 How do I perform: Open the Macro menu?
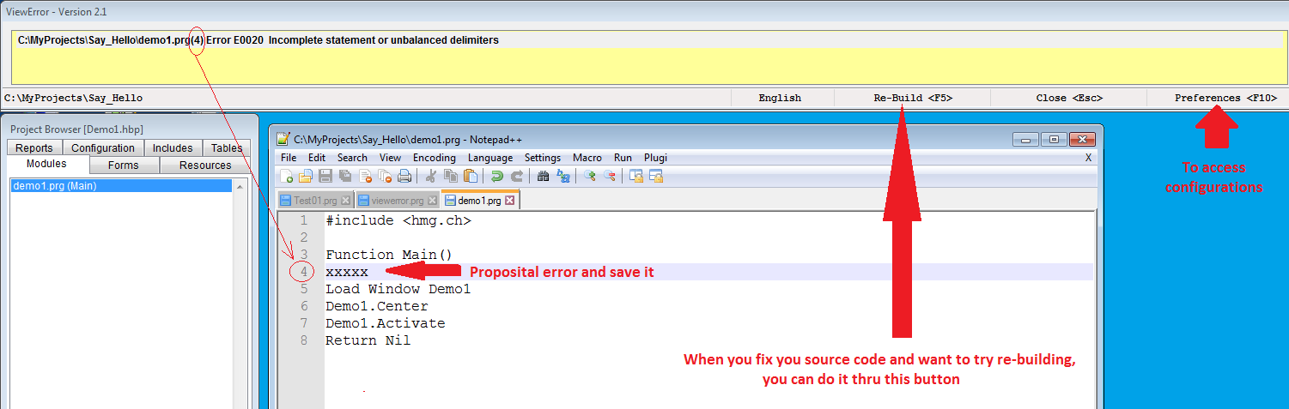587,158
